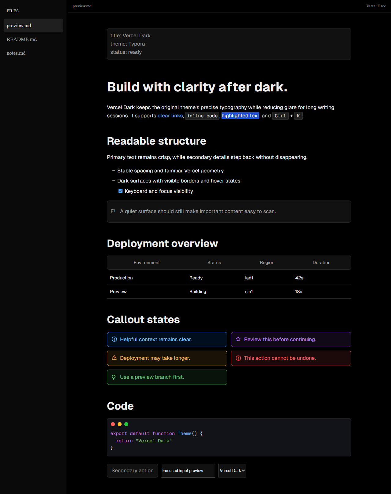Toggle the Keyboard and focus visibility checkbox
The image size is (391, 494).
120,191
